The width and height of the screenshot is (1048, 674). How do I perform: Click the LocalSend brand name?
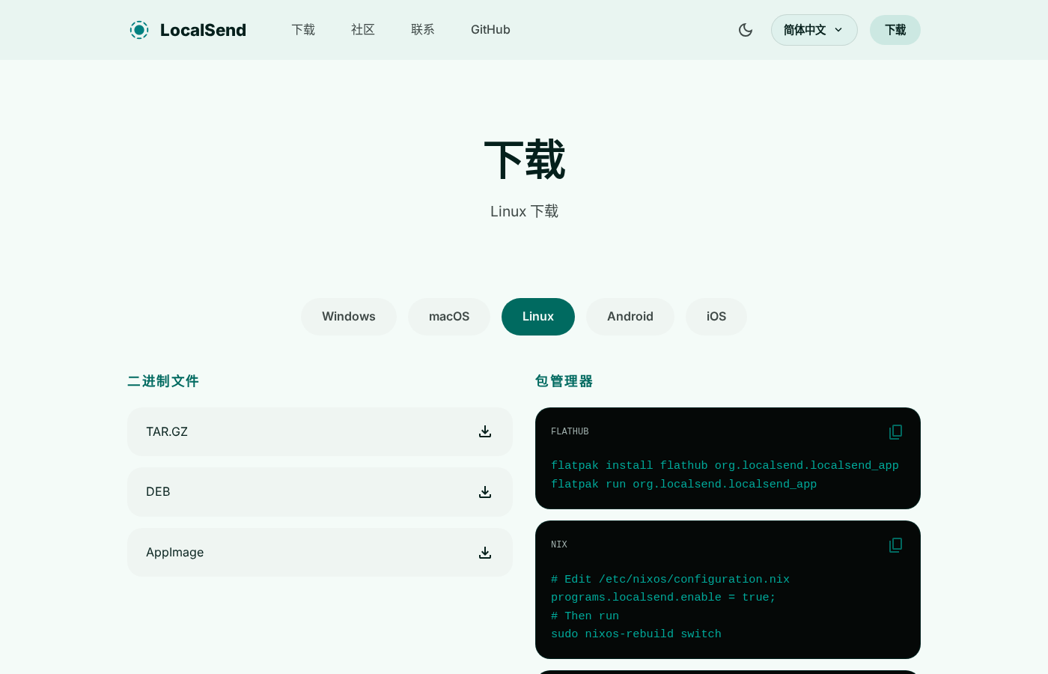[x=203, y=30]
